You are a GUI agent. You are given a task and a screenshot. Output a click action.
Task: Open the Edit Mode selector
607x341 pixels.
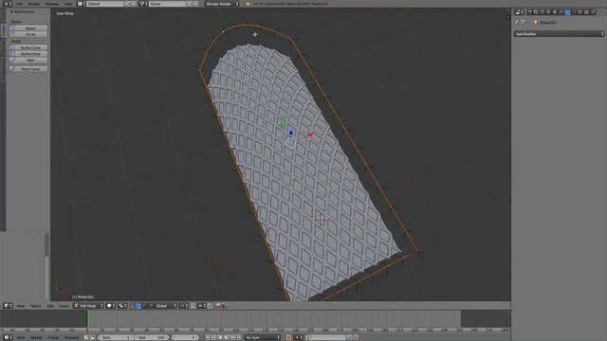(x=88, y=306)
